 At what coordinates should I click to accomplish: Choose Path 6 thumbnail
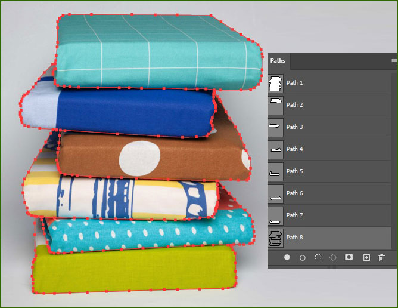(x=276, y=193)
